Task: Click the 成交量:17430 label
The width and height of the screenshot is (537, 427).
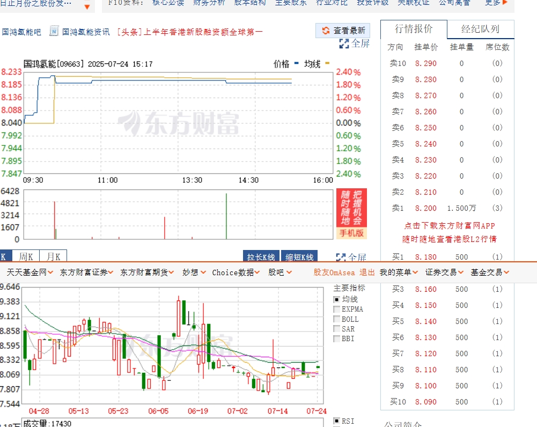Action: pyautogui.click(x=47, y=423)
